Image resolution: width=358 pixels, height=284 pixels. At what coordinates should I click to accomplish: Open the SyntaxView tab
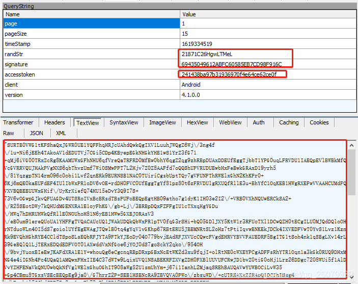click(x=124, y=122)
